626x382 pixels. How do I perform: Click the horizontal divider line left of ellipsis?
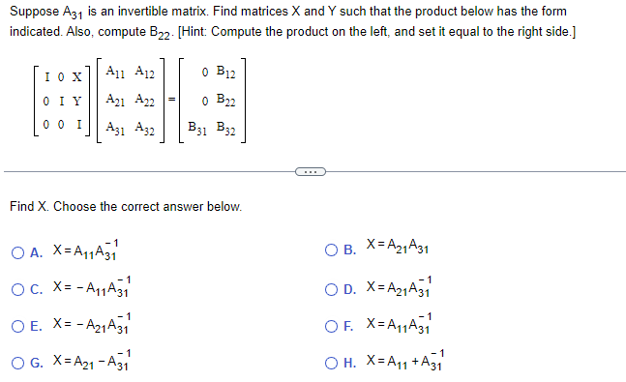click(149, 171)
